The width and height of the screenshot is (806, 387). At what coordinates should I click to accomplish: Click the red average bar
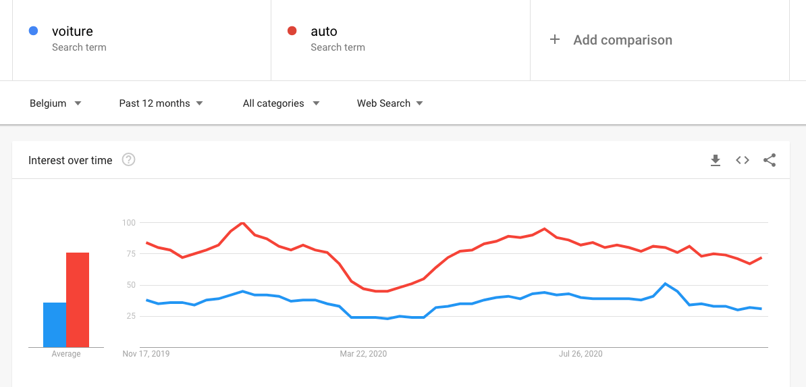pos(78,300)
